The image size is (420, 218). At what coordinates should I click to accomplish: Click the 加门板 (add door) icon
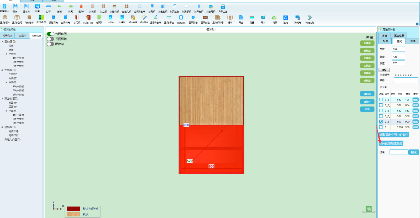77,18
